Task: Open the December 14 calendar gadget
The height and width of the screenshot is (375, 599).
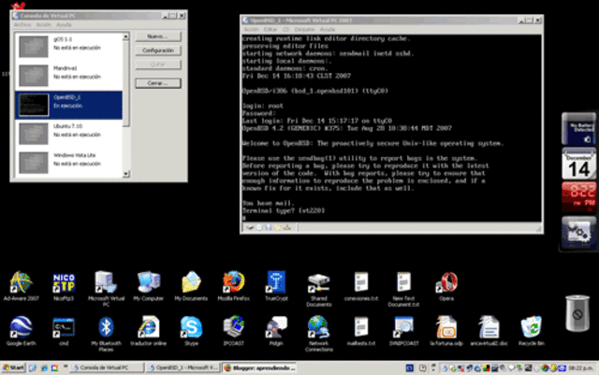Action: 578,165
